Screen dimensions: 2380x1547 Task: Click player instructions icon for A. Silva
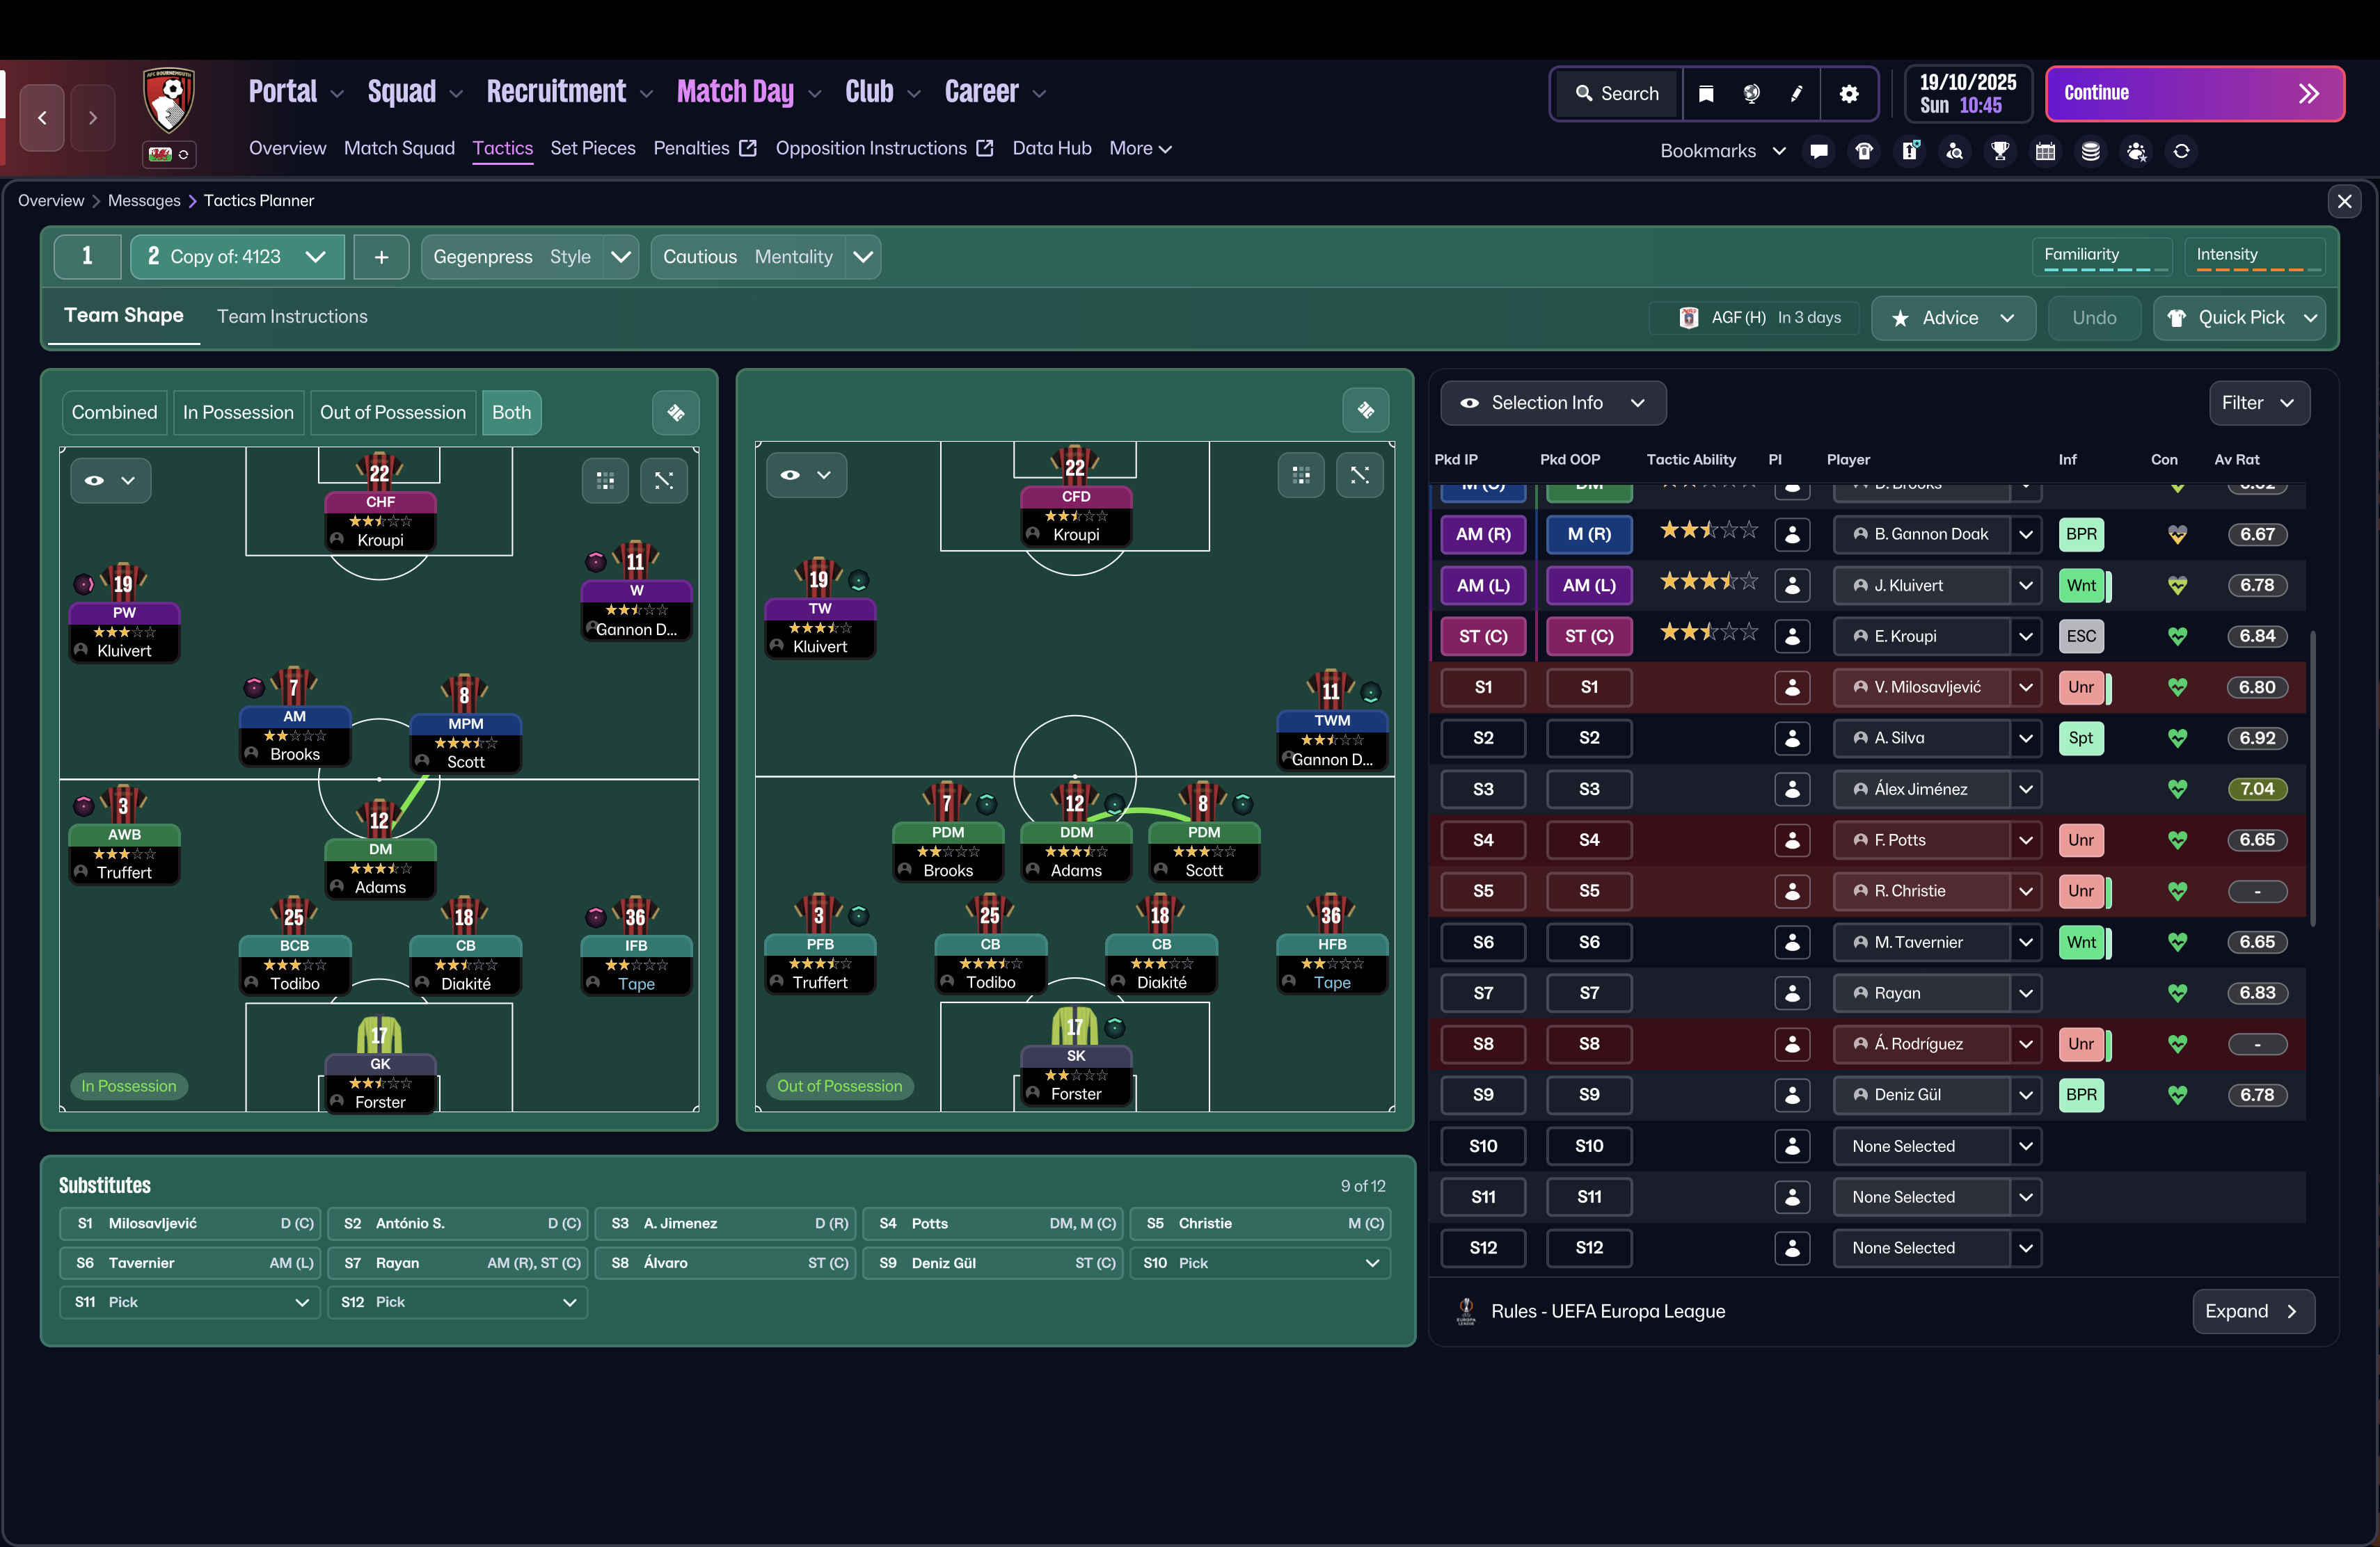pos(1793,739)
